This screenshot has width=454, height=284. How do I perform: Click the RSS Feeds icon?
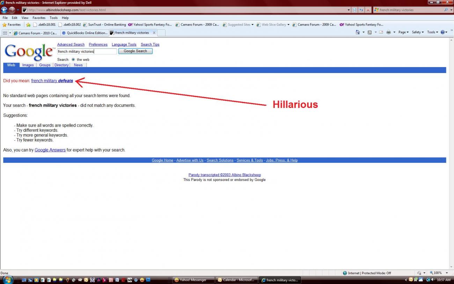pyautogui.click(x=369, y=32)
